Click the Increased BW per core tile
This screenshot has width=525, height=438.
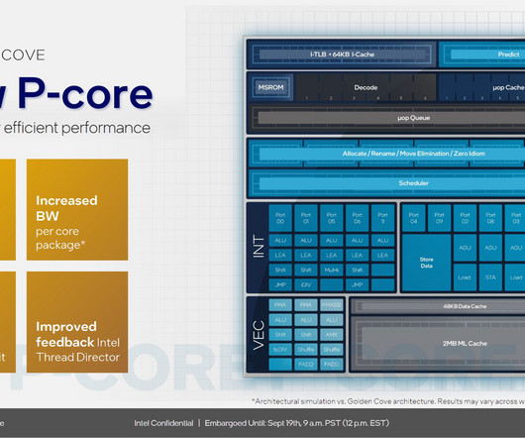77,210
